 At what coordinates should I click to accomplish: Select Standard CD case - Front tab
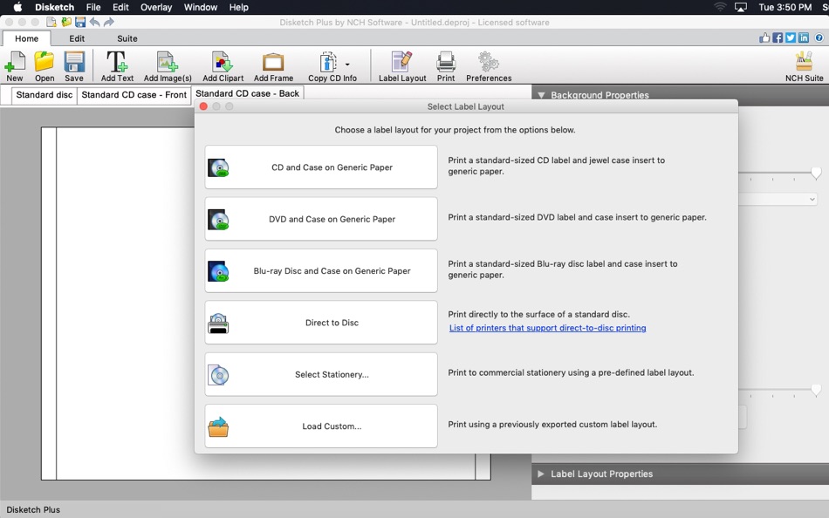pyautogui.click(x=134, y=95)
